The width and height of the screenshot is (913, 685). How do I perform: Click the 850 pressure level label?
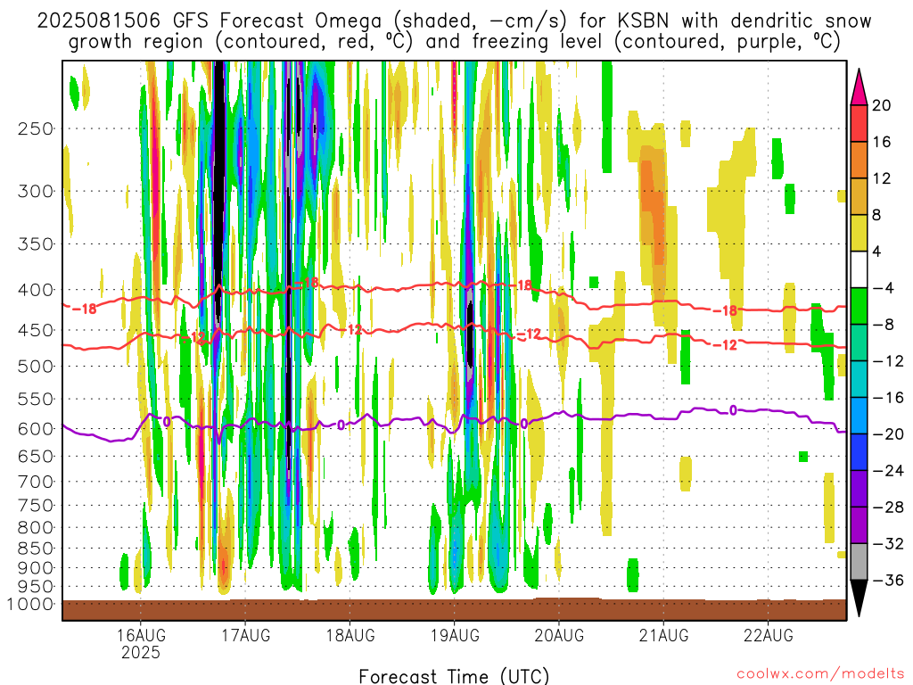36,549
